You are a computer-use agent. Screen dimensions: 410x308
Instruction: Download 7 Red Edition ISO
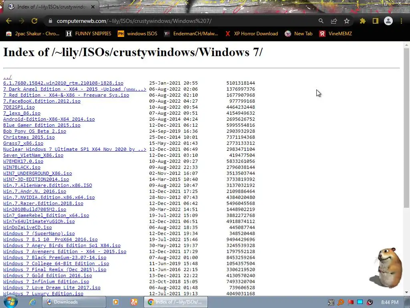tap(66, 95)
